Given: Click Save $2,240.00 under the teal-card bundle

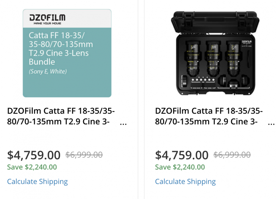Looking at the screenshot, I should [x=32, y=167].
